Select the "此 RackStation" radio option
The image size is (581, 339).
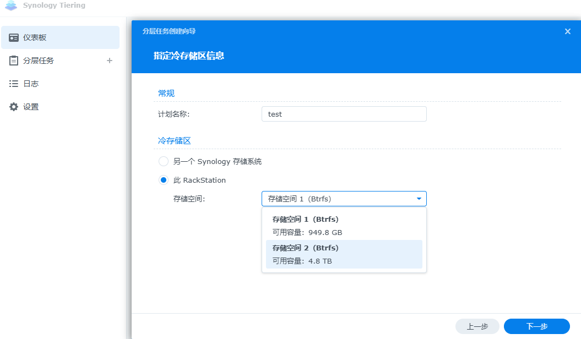(x=164, y=180)
